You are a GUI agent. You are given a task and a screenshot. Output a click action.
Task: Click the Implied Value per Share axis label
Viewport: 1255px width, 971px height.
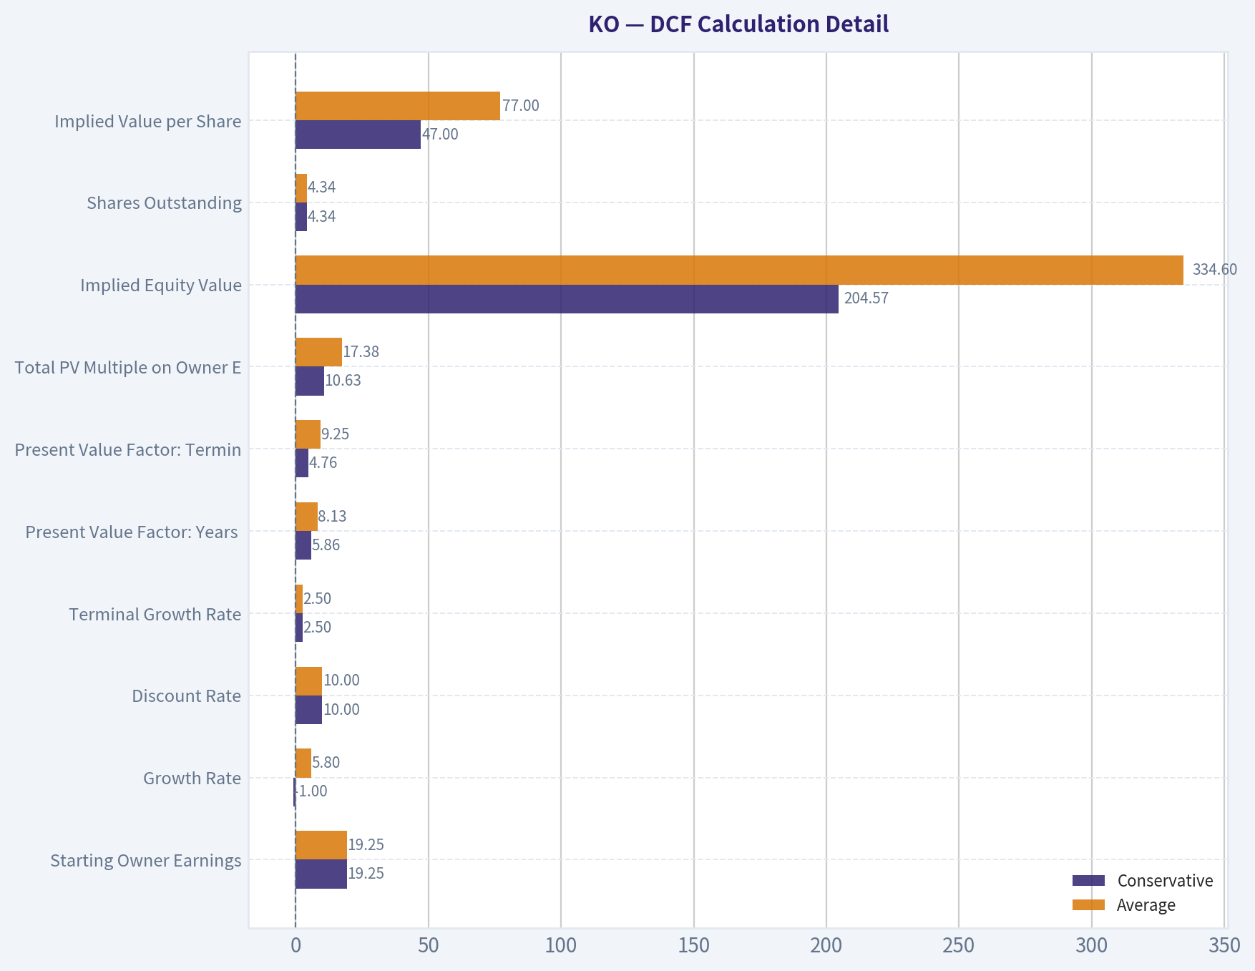click(x=147, y=122)
